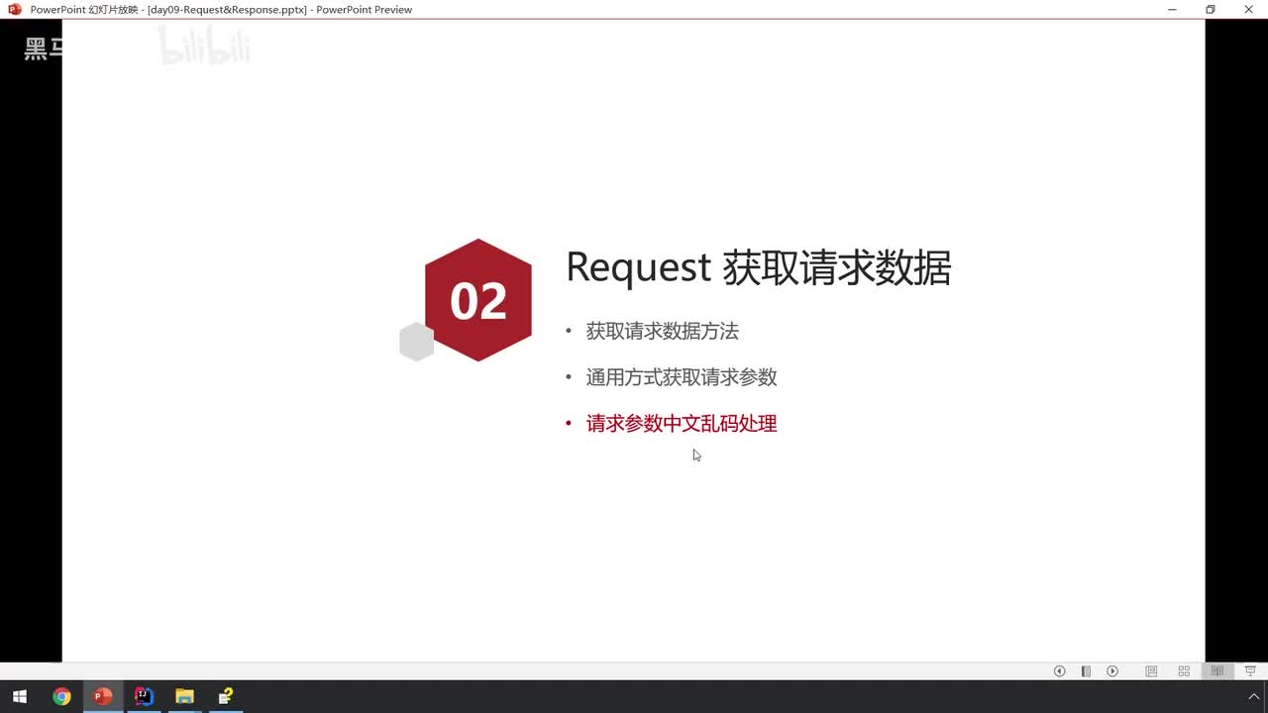Close the PowerPoint Preview window

pos(1248,9)
